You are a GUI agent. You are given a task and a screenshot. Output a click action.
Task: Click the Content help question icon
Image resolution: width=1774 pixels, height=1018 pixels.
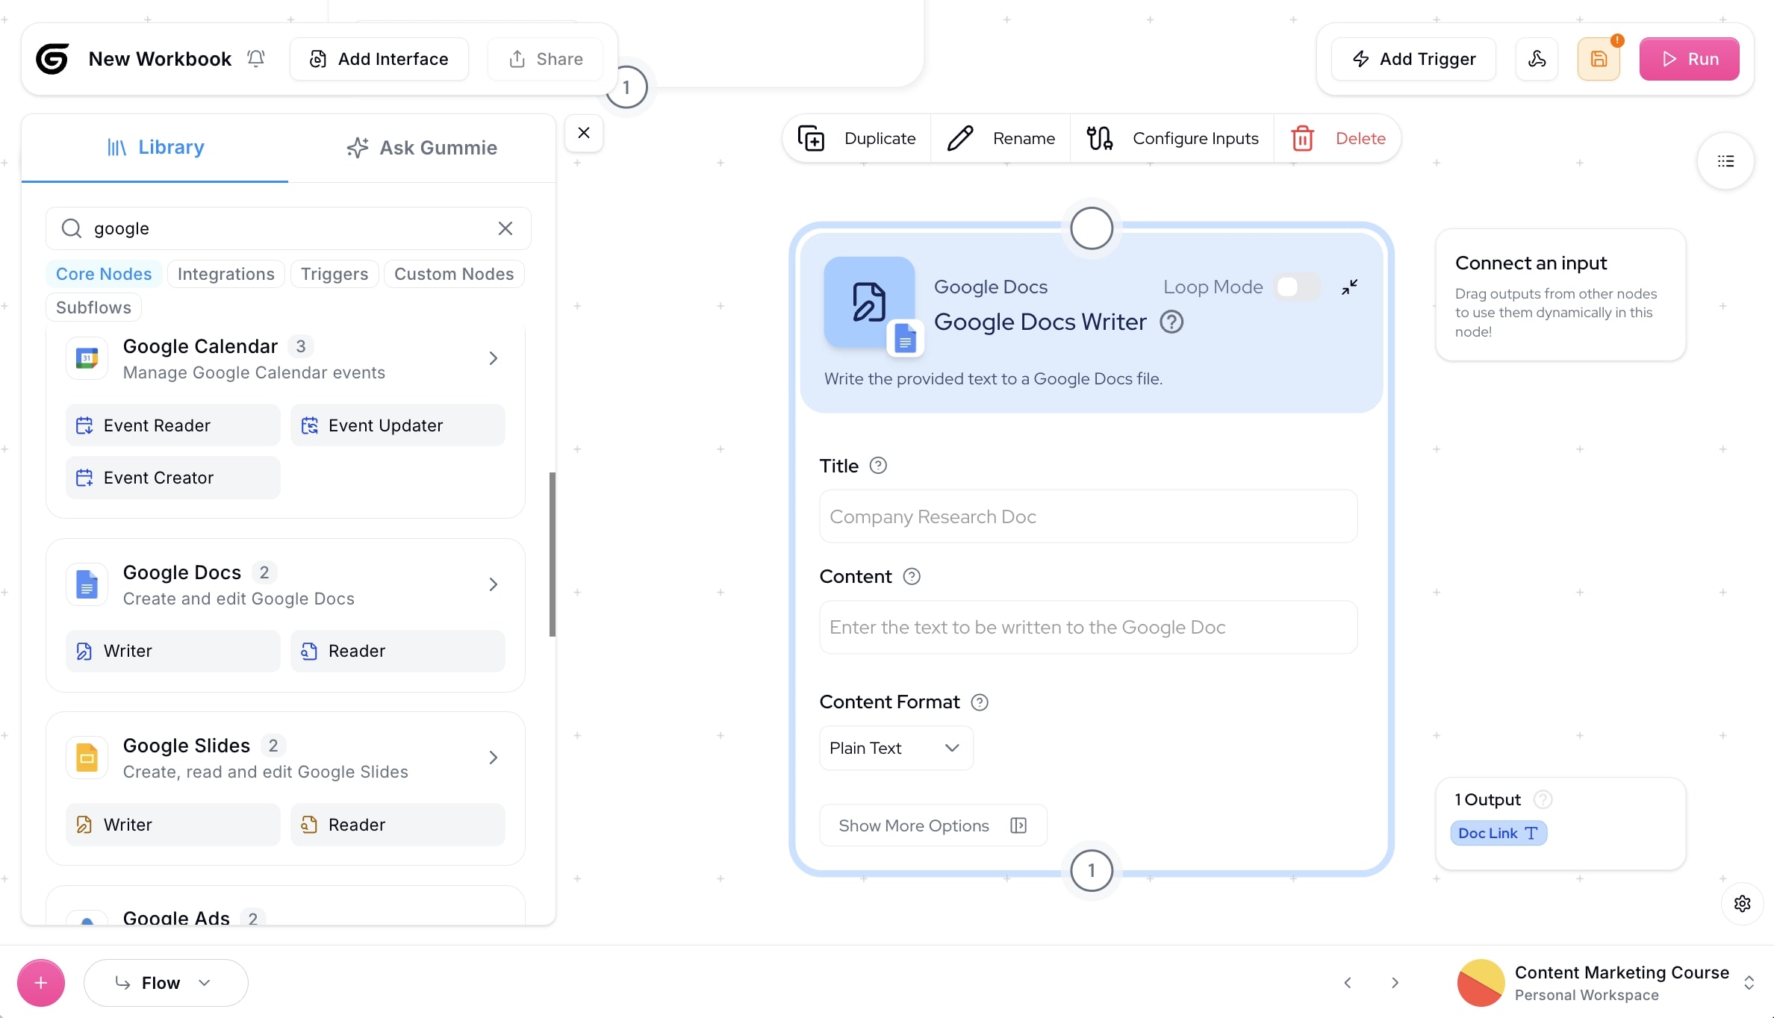click(912, 577)
